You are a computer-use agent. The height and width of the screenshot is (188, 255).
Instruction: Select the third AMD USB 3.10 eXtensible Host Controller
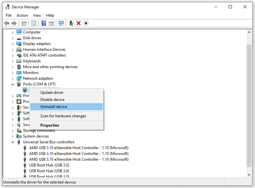click(79, 159)
